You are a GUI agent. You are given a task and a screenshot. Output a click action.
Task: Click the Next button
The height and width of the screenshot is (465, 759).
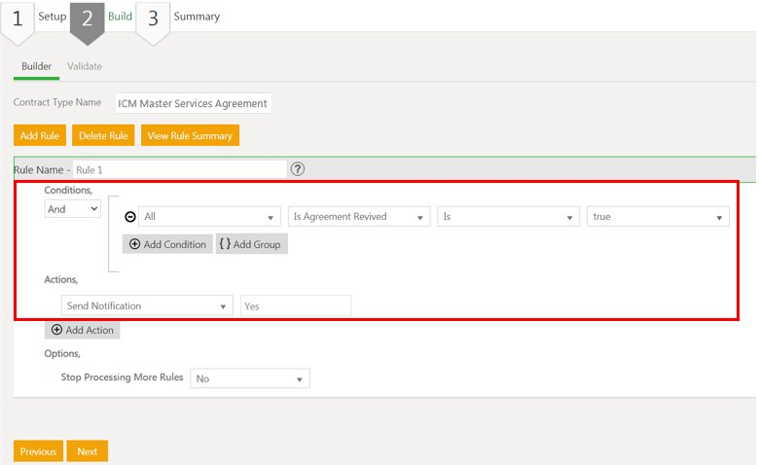[x=88, y=451]
